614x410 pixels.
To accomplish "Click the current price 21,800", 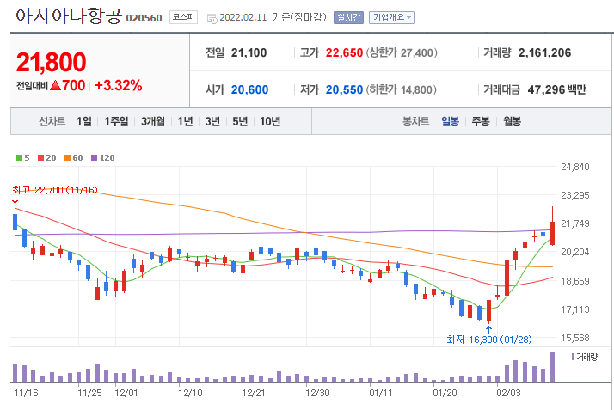I will point(51,62).
